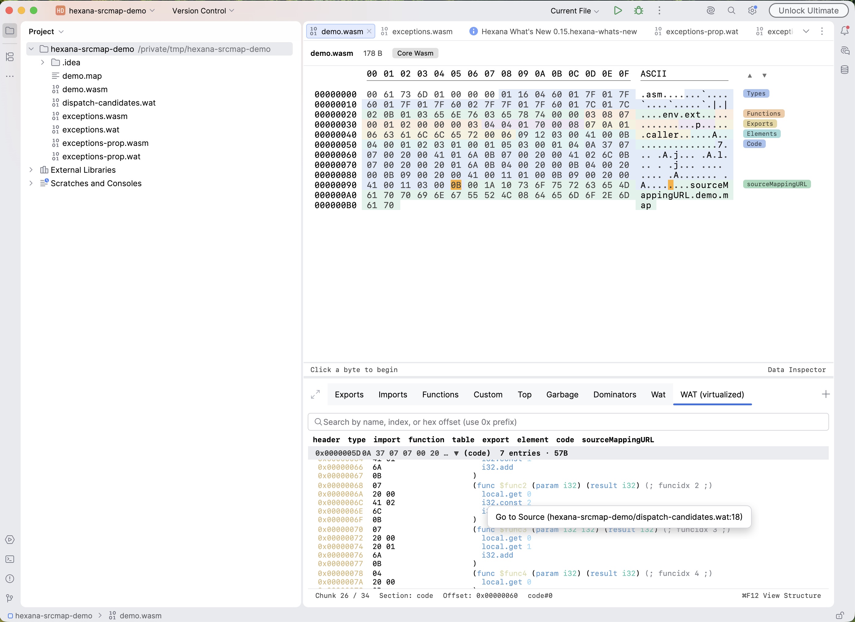Open Search Everywhere magnifier icon
The image size is (855, 622).
point(731,11)
